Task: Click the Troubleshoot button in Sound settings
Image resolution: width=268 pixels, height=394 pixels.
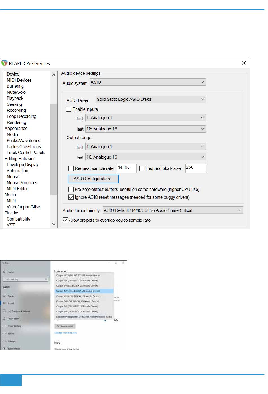Action: [x=65, y=326]
